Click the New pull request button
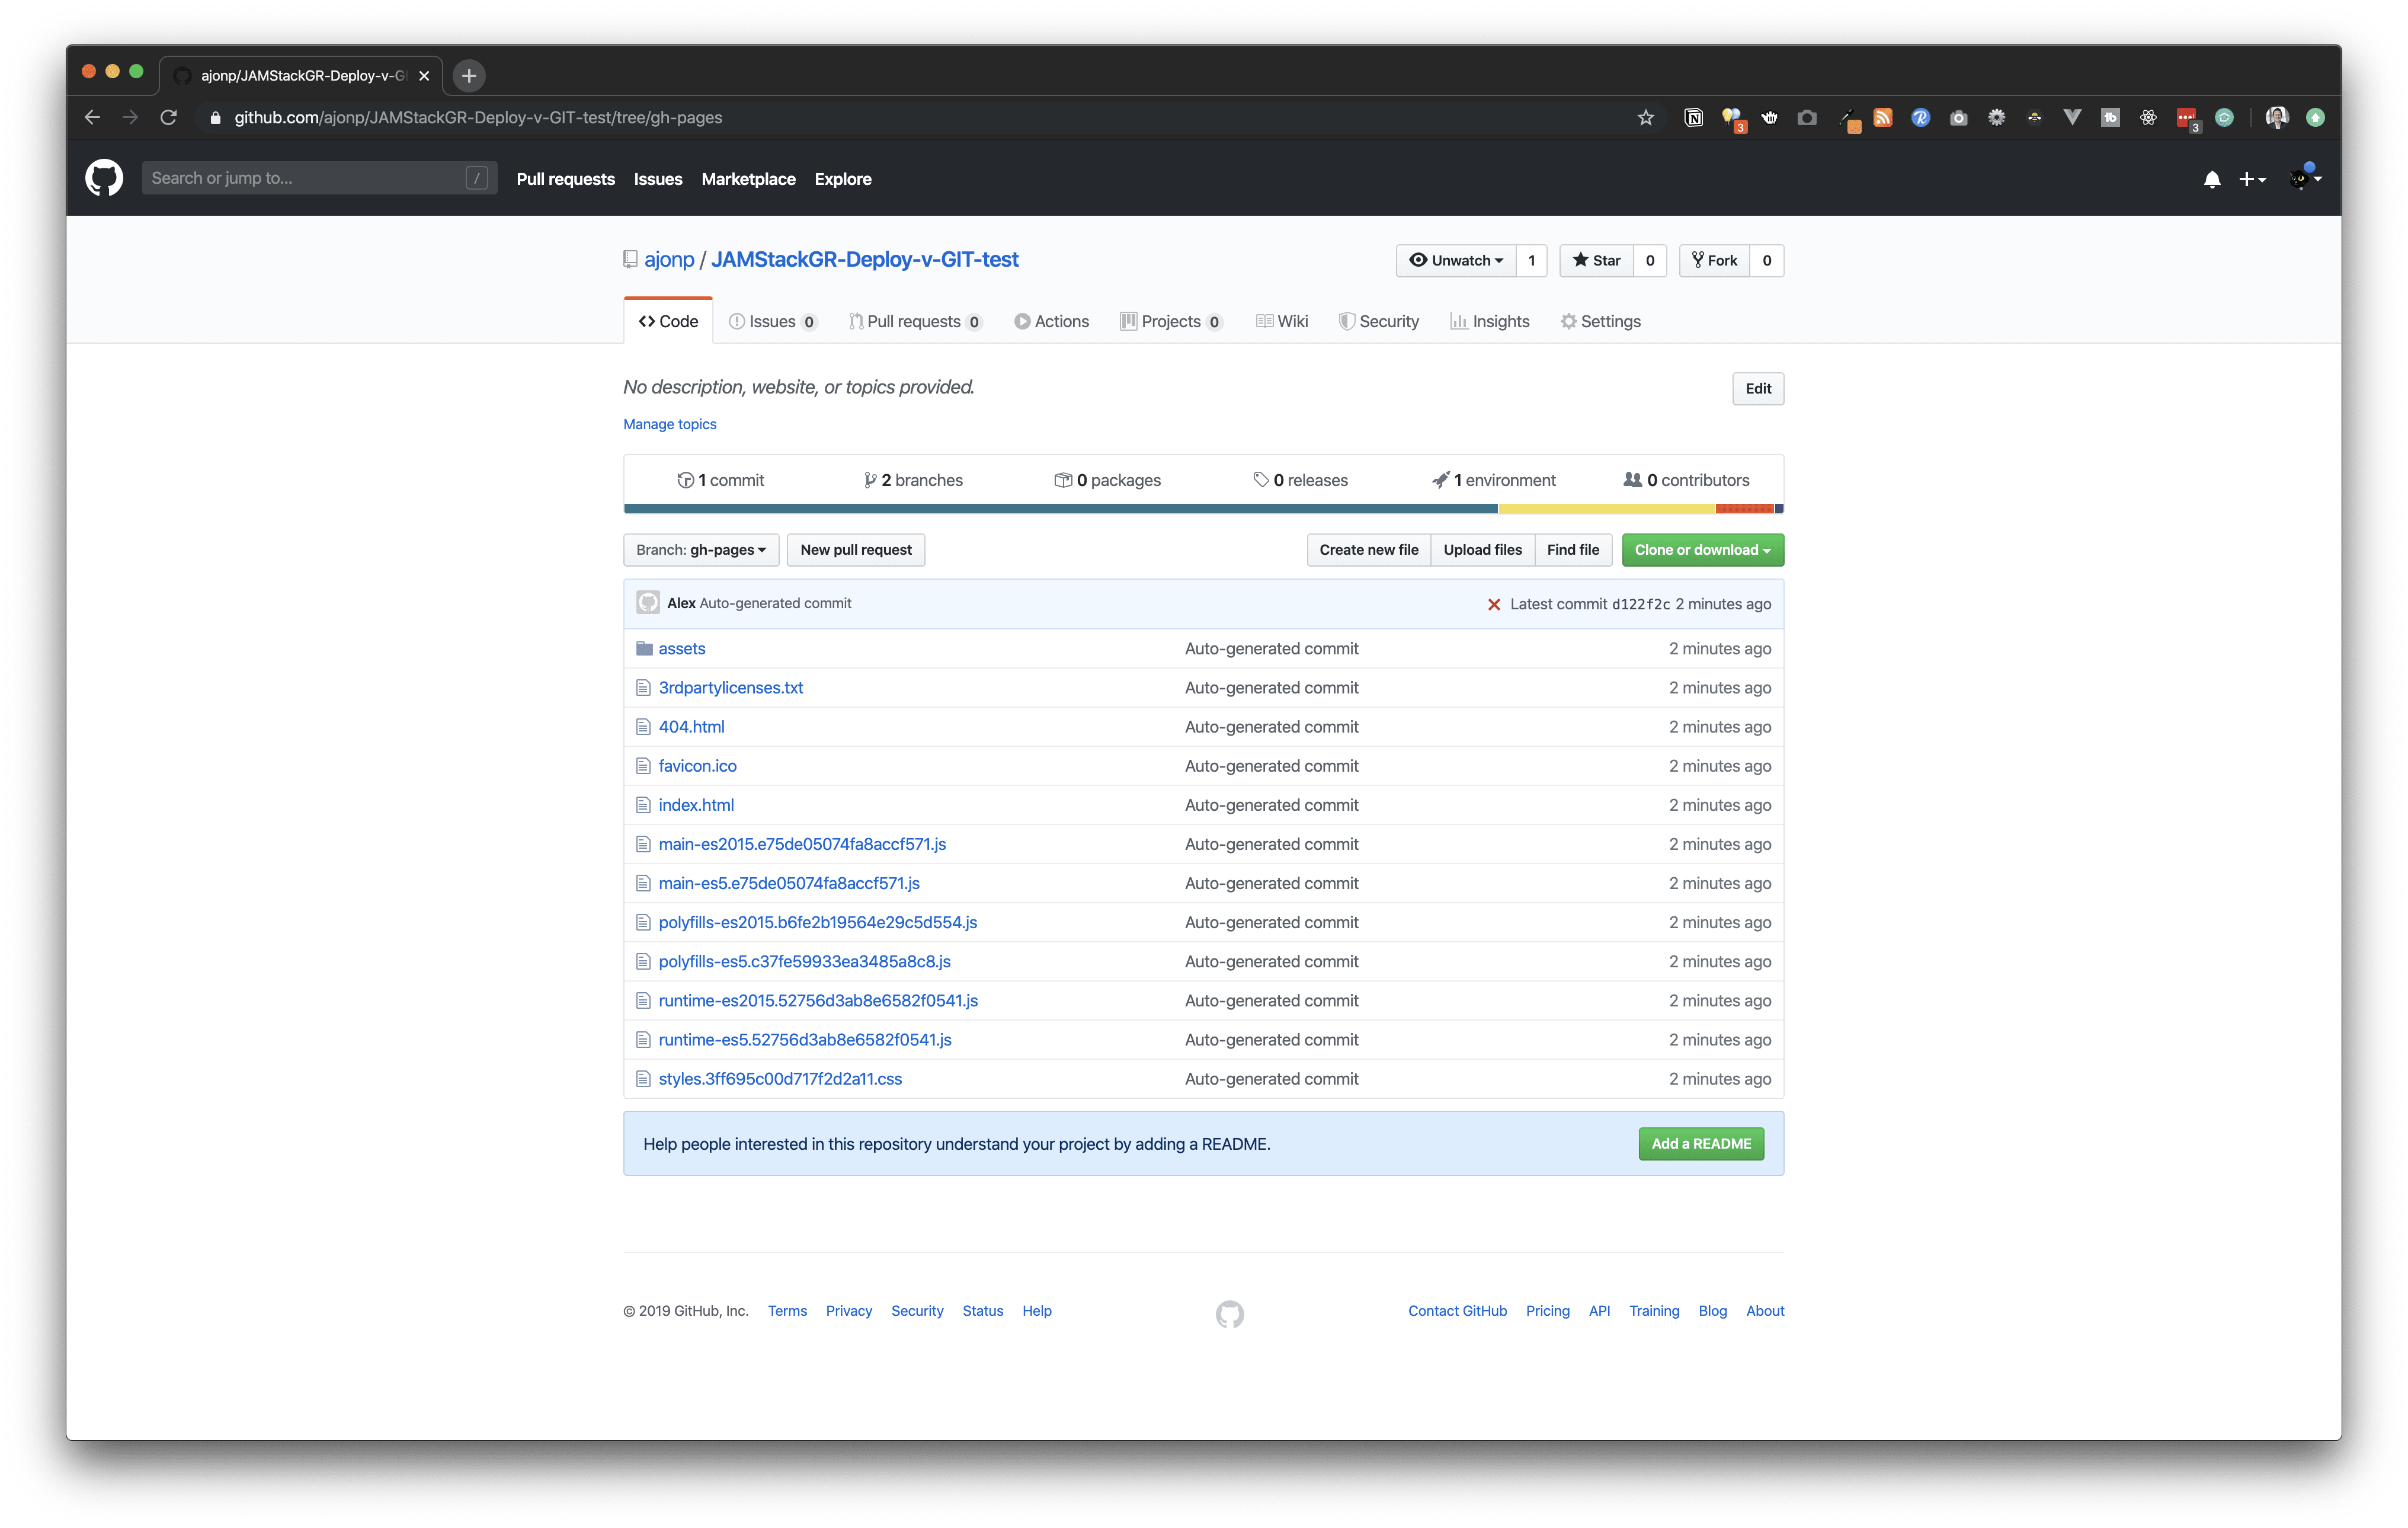 (x=856, y=550)
